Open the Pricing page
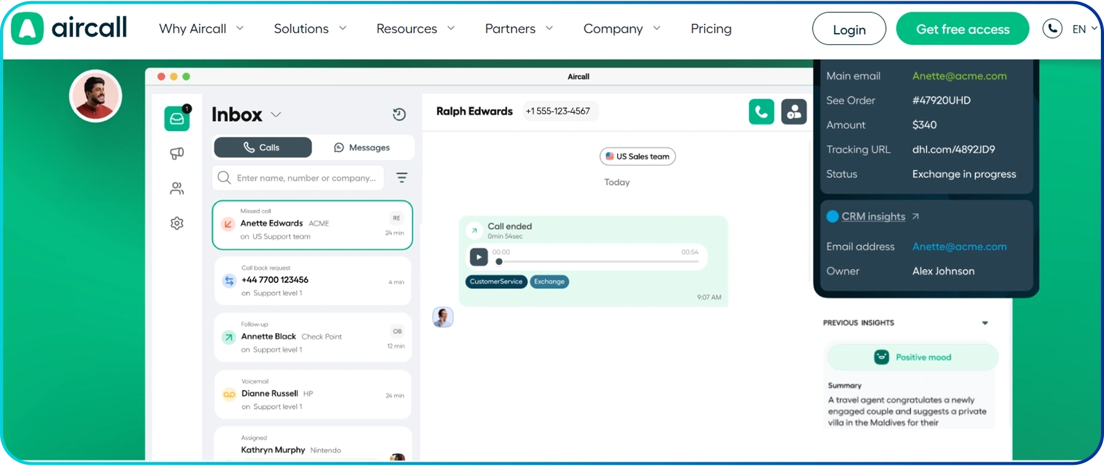The height and width of the screenshot is (466, 1104). click(711, 29)
